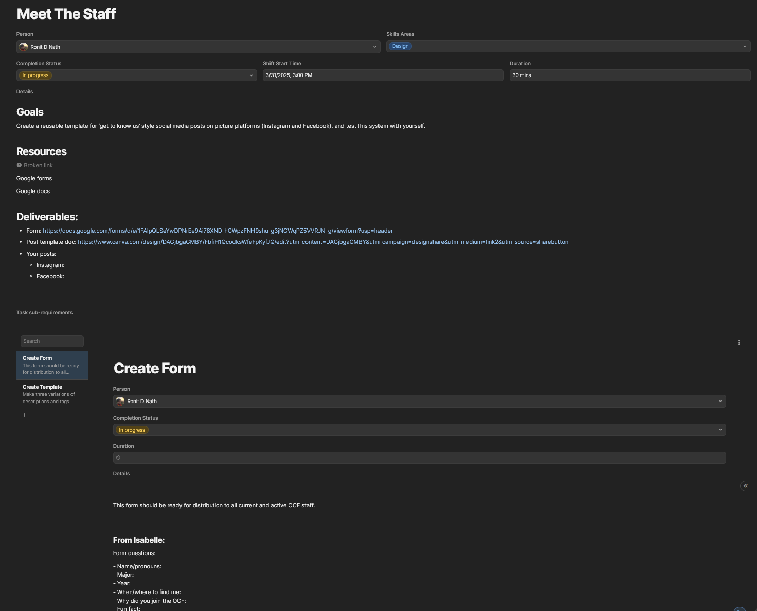Open the Canva post template link
The image size is (757, 611).
323,242
